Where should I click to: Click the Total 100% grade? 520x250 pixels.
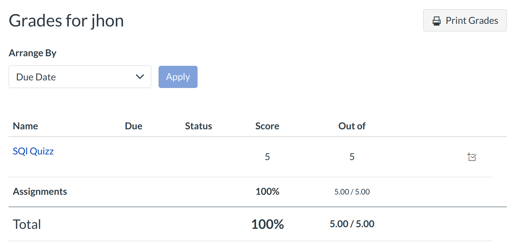[267, 224]
